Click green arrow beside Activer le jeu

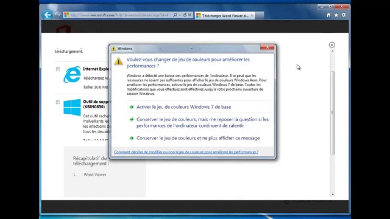point(132,107)
